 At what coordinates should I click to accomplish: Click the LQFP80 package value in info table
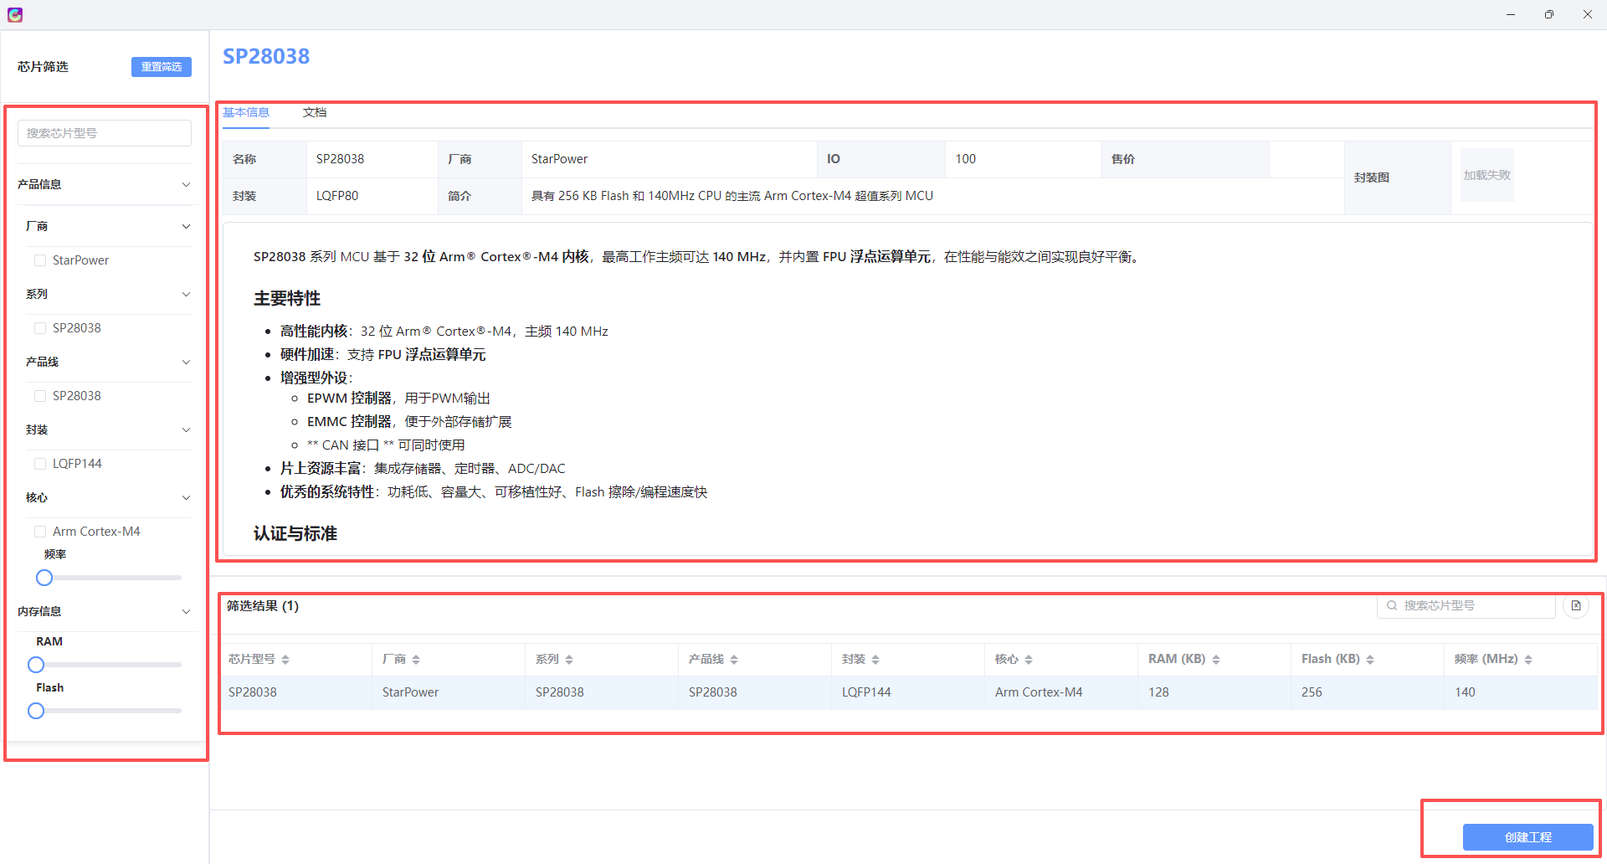click(337, 196)
